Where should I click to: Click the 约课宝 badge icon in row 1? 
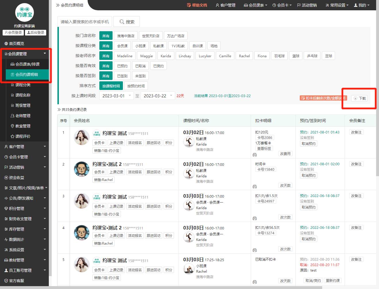click(x=97, y=133)
